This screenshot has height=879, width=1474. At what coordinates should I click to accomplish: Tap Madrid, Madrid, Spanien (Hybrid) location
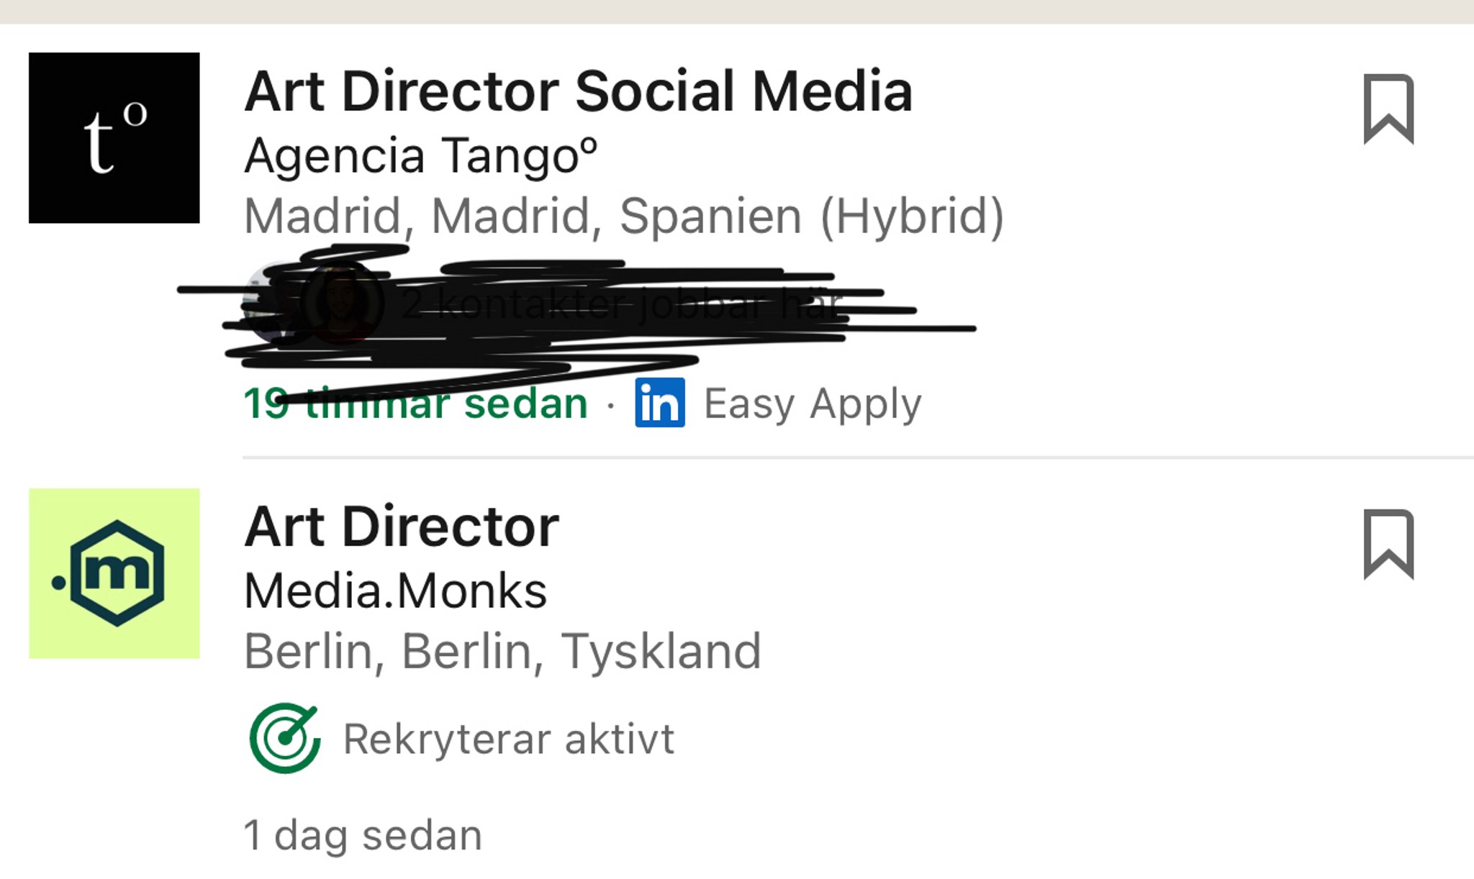click(624, 217)
